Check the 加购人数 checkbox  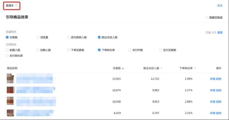tap(38, 50)
